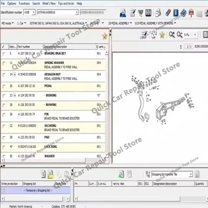The height and width of the screenshot is (208, 208).
Task: Click the eraser icon
Action: pos(168,13)
